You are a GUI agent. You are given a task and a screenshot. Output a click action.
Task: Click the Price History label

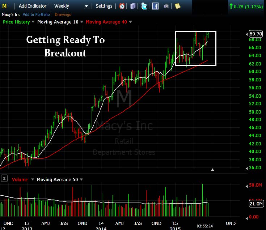point(16,22)
